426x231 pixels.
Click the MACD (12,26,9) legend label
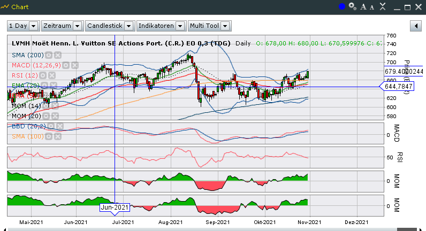click(x=36, y=65)
